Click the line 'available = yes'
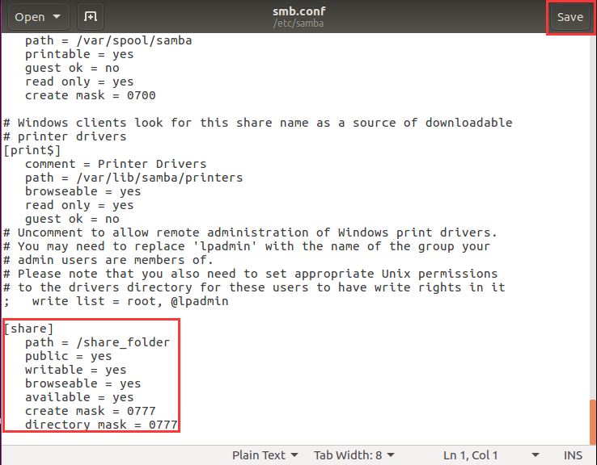The height and width of the screenshot is (465, 597). (x=79, y=397)
